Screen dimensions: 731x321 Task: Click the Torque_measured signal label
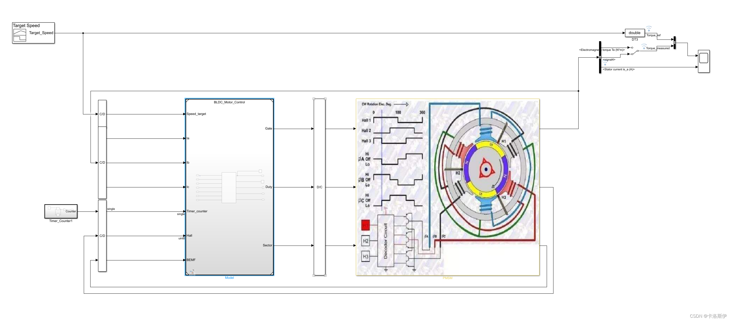tap(657, 48)
